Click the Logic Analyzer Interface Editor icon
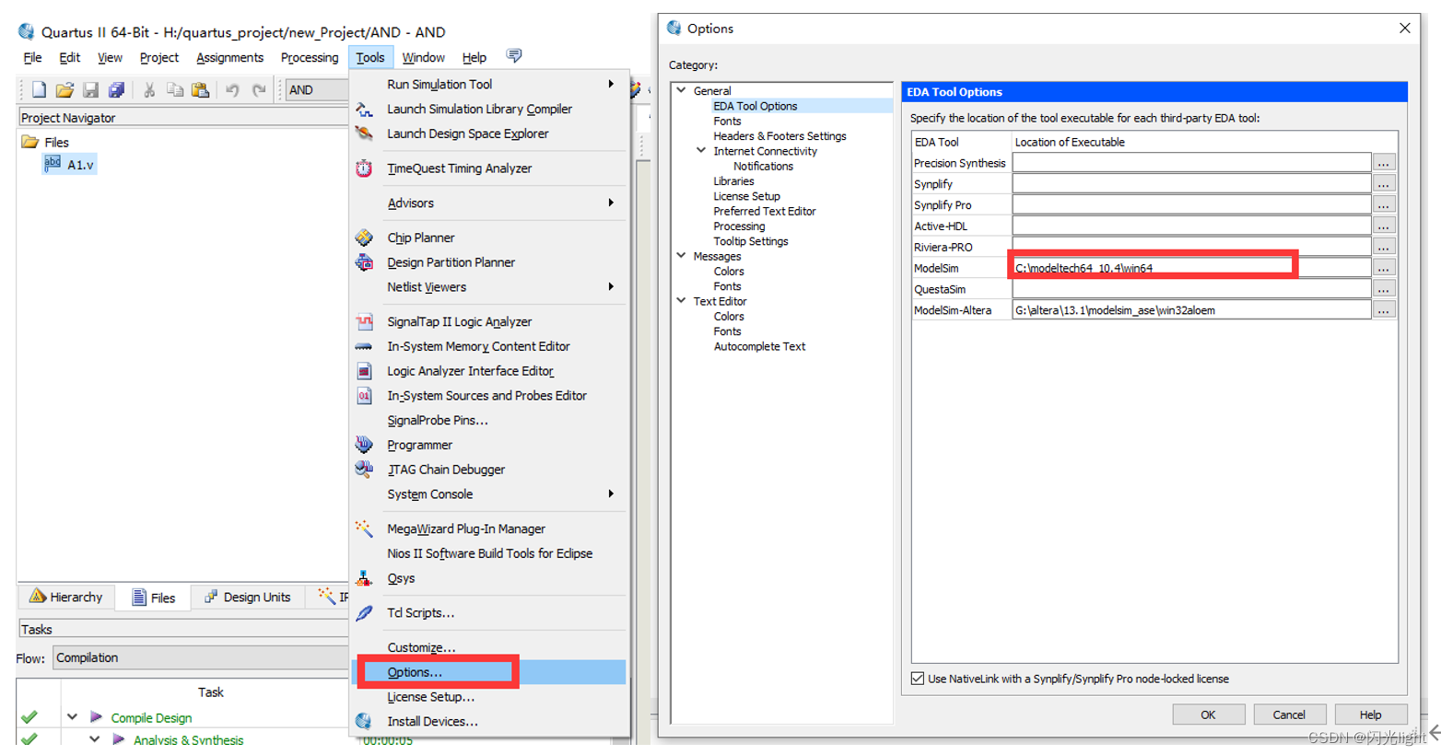 coord(364,371)
